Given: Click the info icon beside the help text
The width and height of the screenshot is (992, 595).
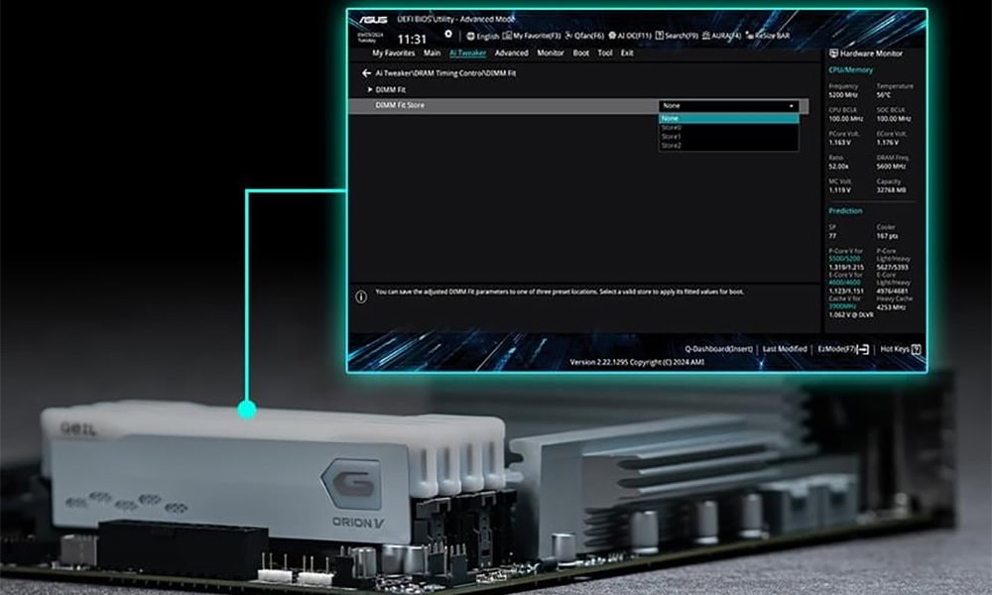Looking at the screenshot, I should click(x=361, y=297).
